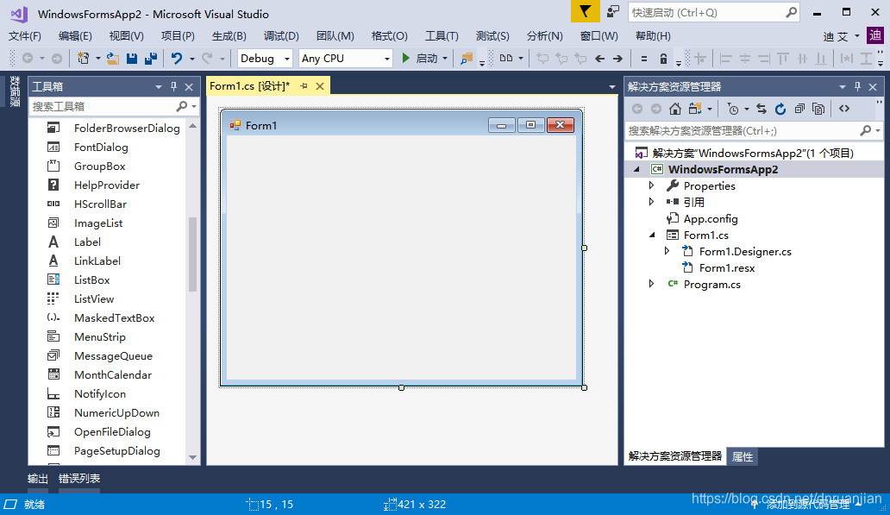Navigate back with the toolbar left arrow
The width and height of the screenshot is (890, 515).
[x=599, y=59]
